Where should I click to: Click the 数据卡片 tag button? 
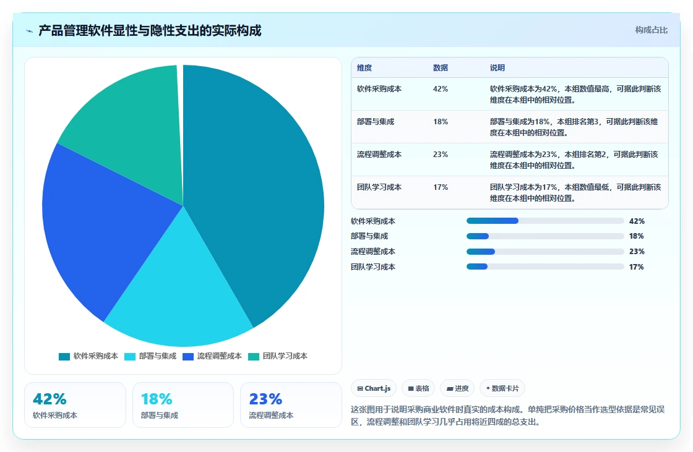tap(502, 388)
